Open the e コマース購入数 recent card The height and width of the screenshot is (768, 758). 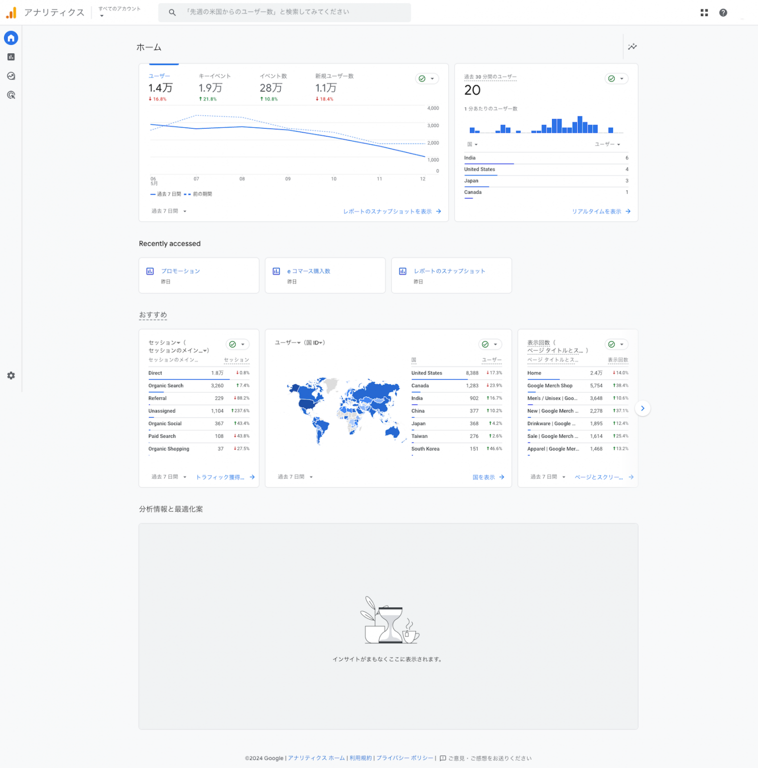(325, 275)
